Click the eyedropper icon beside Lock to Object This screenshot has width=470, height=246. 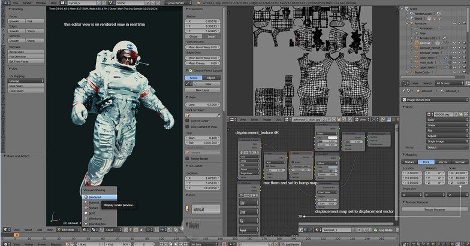[x=219, y=115]
